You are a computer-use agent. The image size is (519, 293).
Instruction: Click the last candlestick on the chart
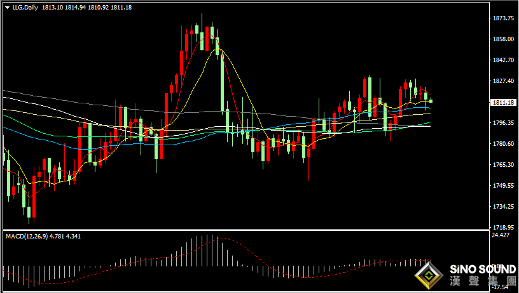click(431, 101)
